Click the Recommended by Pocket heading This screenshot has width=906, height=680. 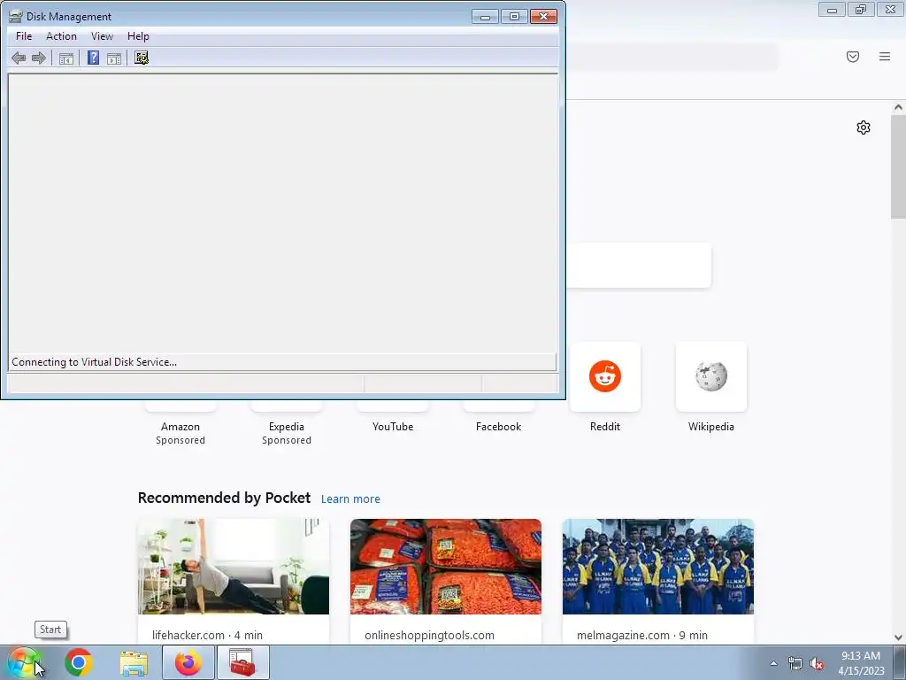coord(224,498)
